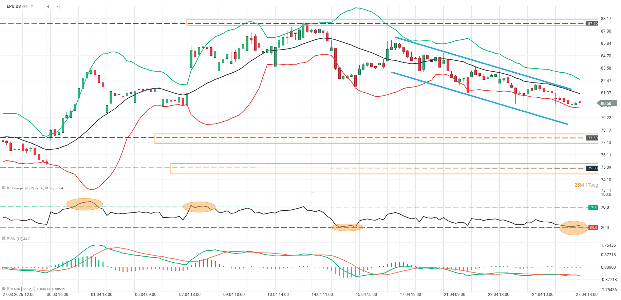
Task: Click the current price 80.50 label
Action: click(606, 103)
